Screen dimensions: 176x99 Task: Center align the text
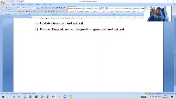click(49, 11)
